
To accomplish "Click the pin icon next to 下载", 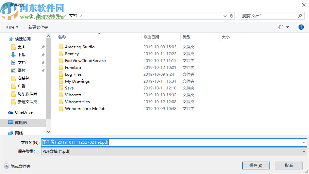I will [43, 55].
